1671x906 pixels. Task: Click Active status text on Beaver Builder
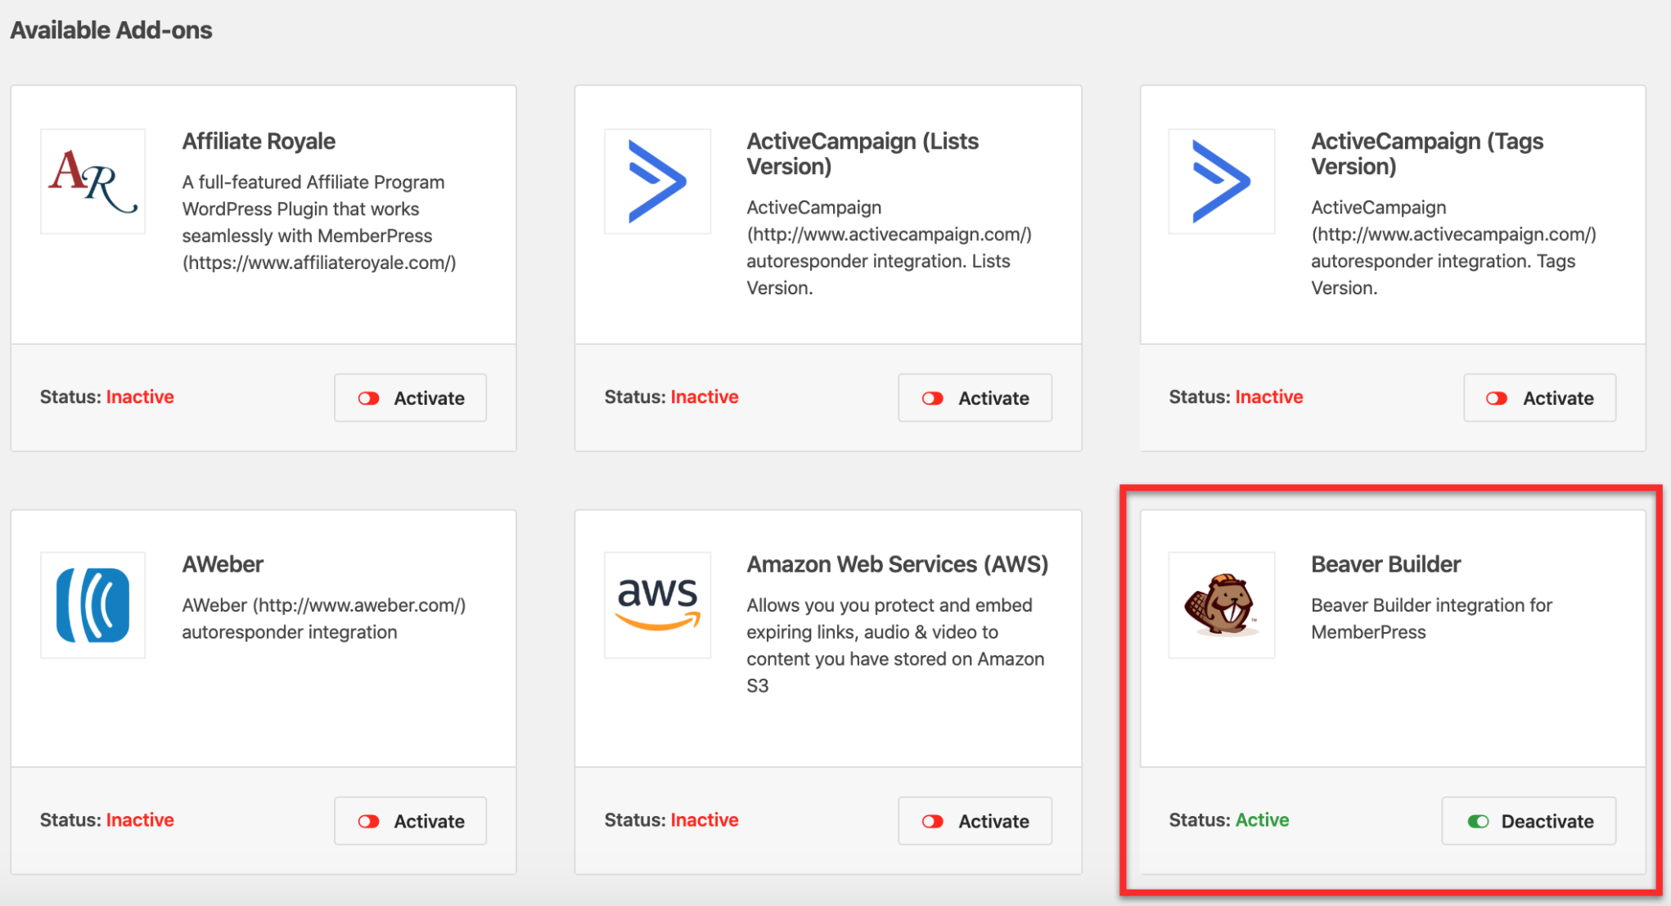click(x=1262, y=820)
